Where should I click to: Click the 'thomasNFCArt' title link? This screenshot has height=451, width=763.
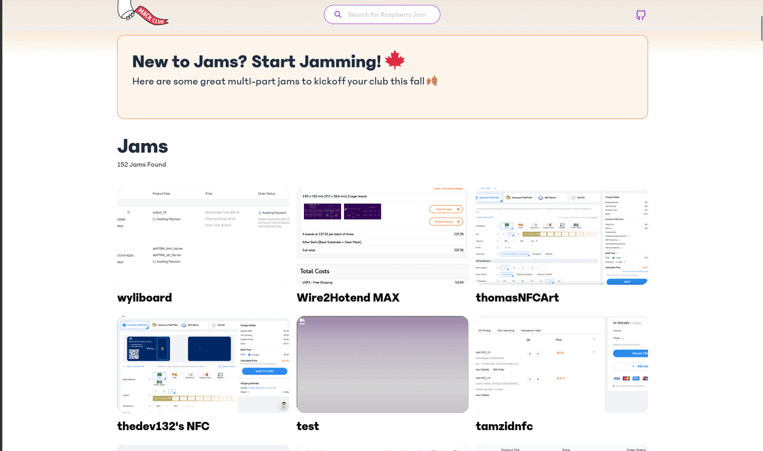[517, 297]
